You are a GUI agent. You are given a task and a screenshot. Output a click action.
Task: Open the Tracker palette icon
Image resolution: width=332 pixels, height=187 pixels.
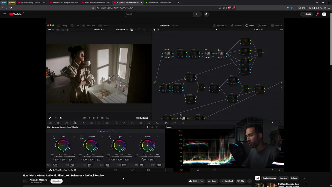point(141,123)
